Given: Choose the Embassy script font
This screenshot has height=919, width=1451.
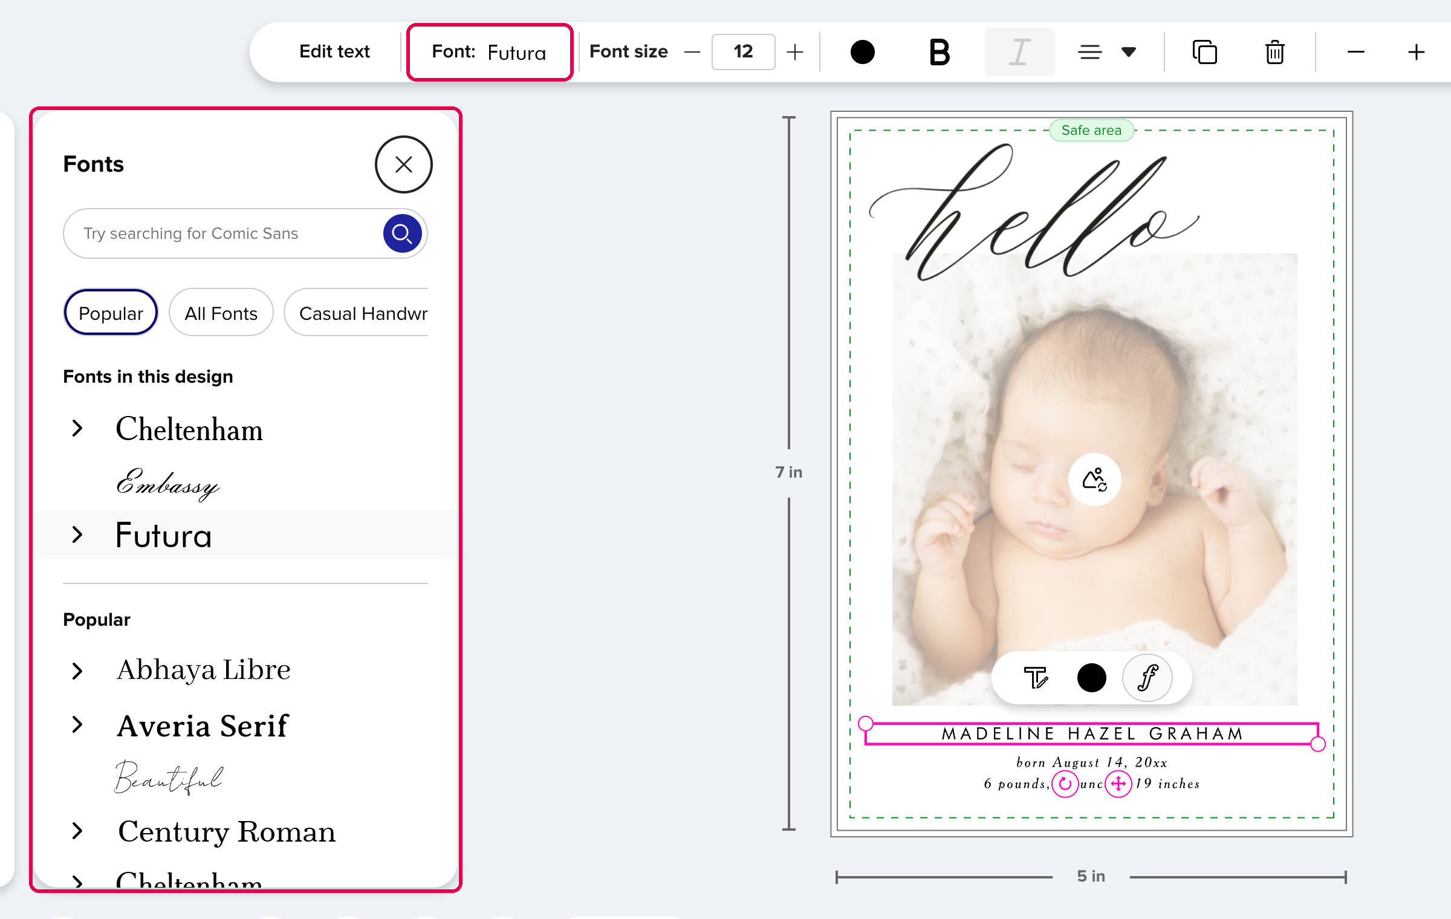Looking at the screenshot, I should point(167,483).
